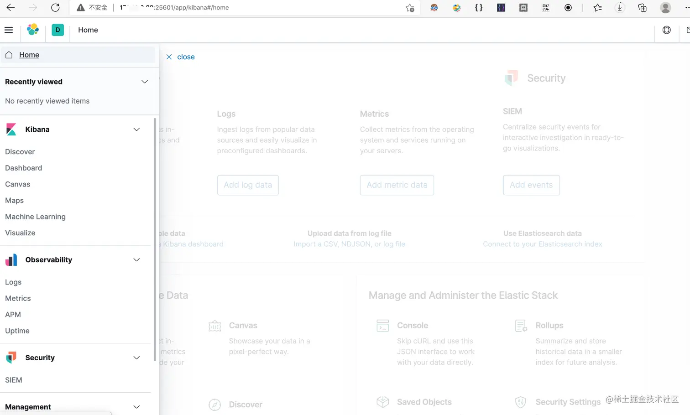Click the Home link in sidebar

29,55
